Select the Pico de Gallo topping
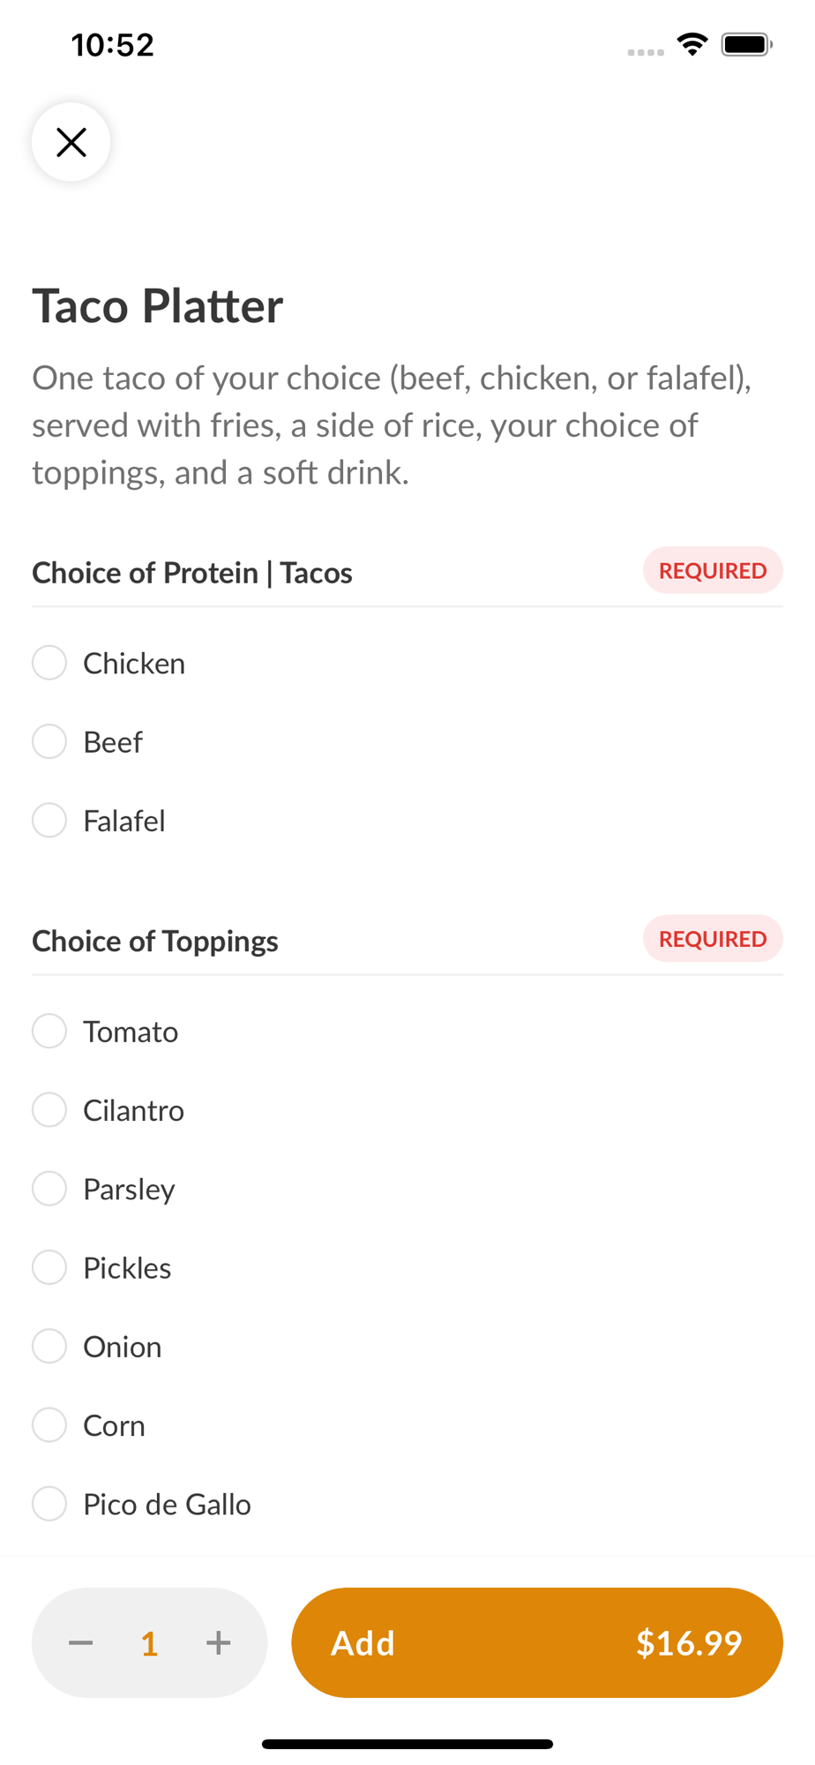This screenshot has height=1765, width=815. coord(49,1503)
